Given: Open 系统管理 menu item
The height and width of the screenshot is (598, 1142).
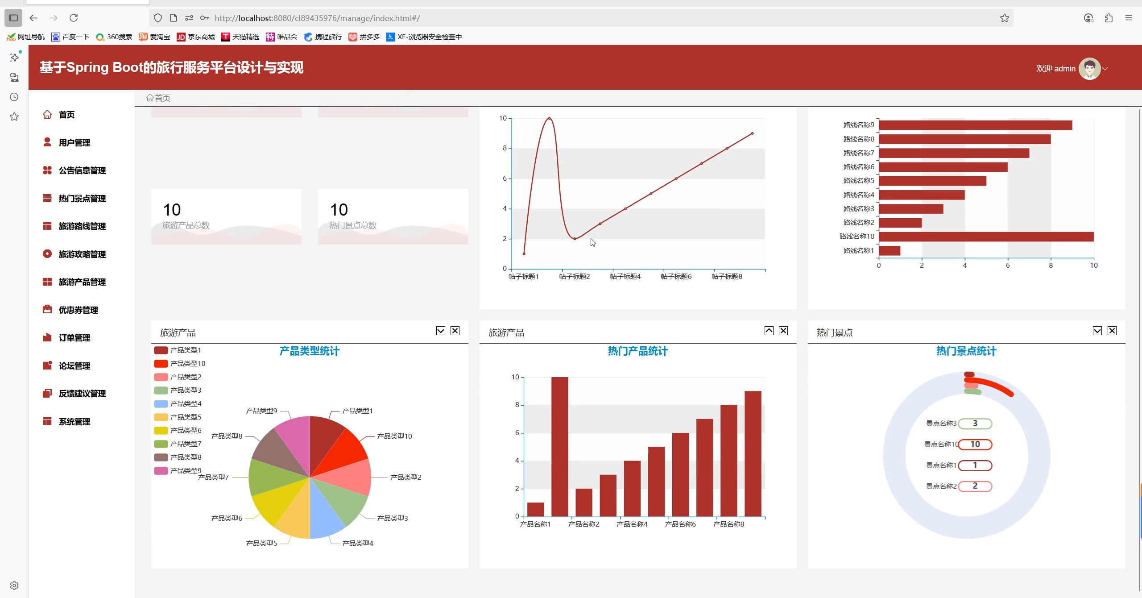Looking at the screenshot, I should click(74, 422).
